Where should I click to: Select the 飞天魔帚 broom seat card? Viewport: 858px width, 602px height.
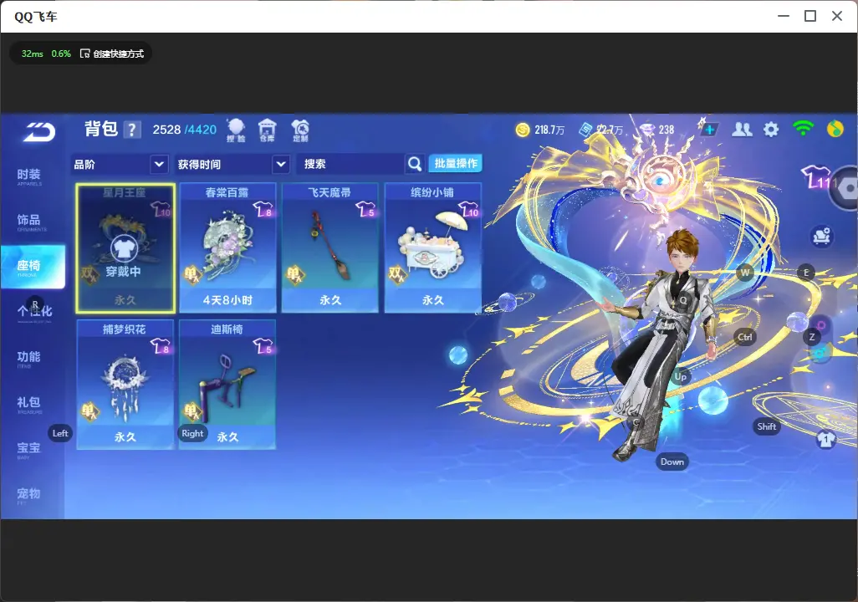(x=330, y=248)
